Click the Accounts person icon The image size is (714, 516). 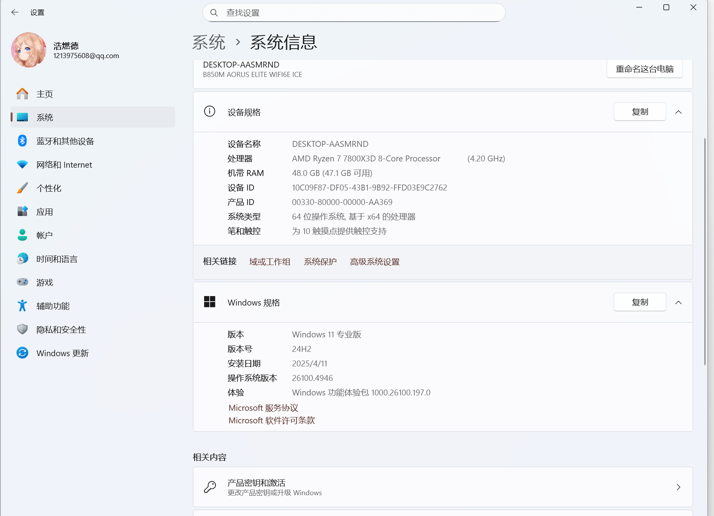(22, 235)
